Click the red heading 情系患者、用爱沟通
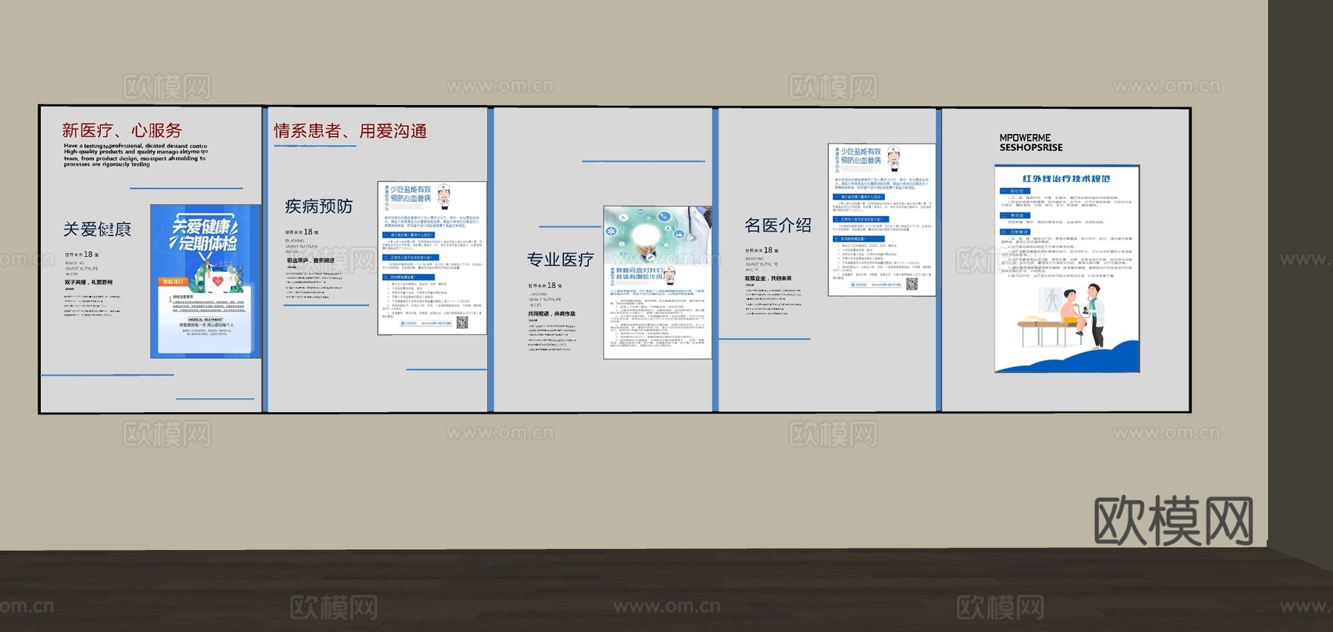This screenshot has height=632, width=1333. tap(350, 131)
